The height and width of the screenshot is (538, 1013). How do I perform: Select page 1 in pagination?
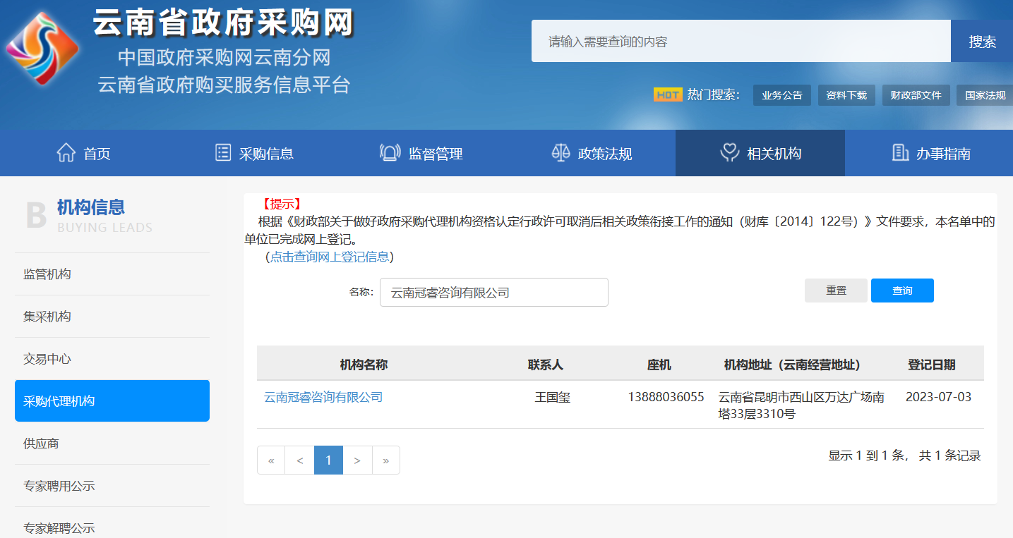point(328,460)
